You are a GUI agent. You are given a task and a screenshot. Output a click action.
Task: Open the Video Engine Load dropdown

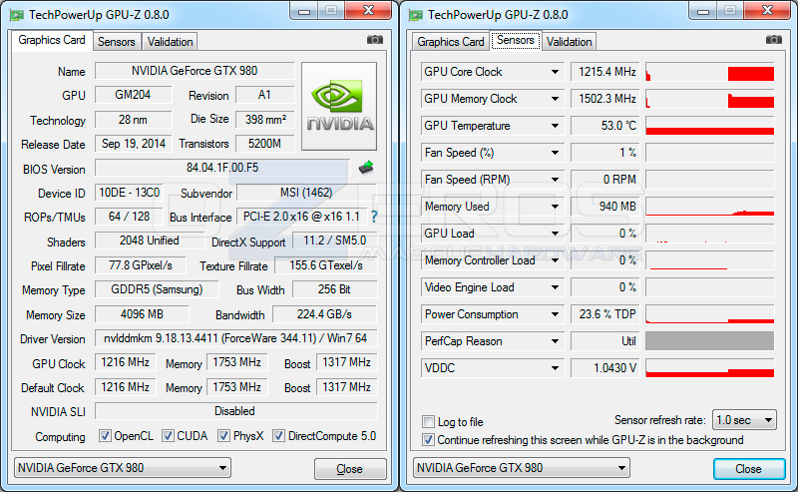555,287
